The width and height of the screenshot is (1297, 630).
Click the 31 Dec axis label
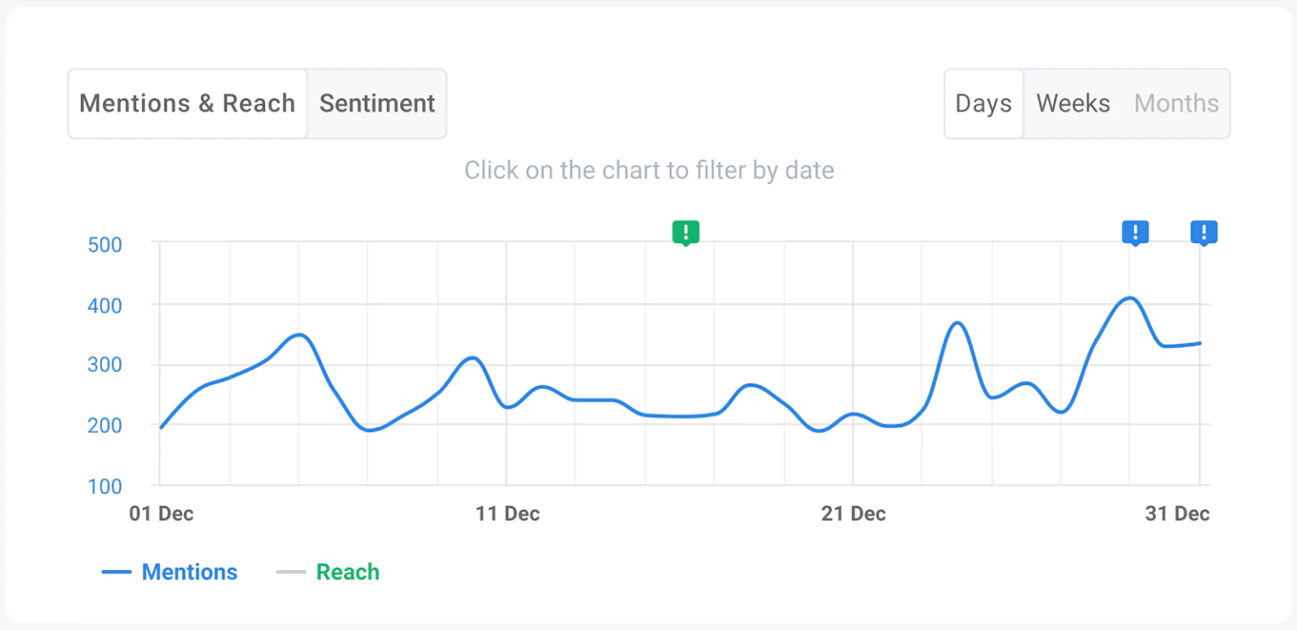(1177, 513)
